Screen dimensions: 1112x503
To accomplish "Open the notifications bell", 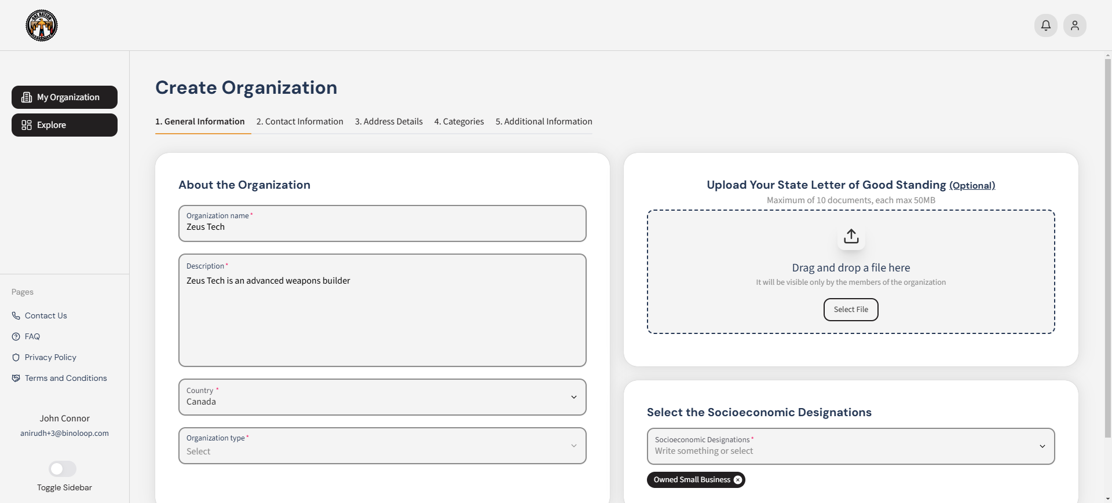I will click(x=1045, y=25).
